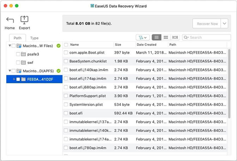Switch to filmstrip preview view icon
This screenshot has height=161, width=237.
[x=175, y=37]
